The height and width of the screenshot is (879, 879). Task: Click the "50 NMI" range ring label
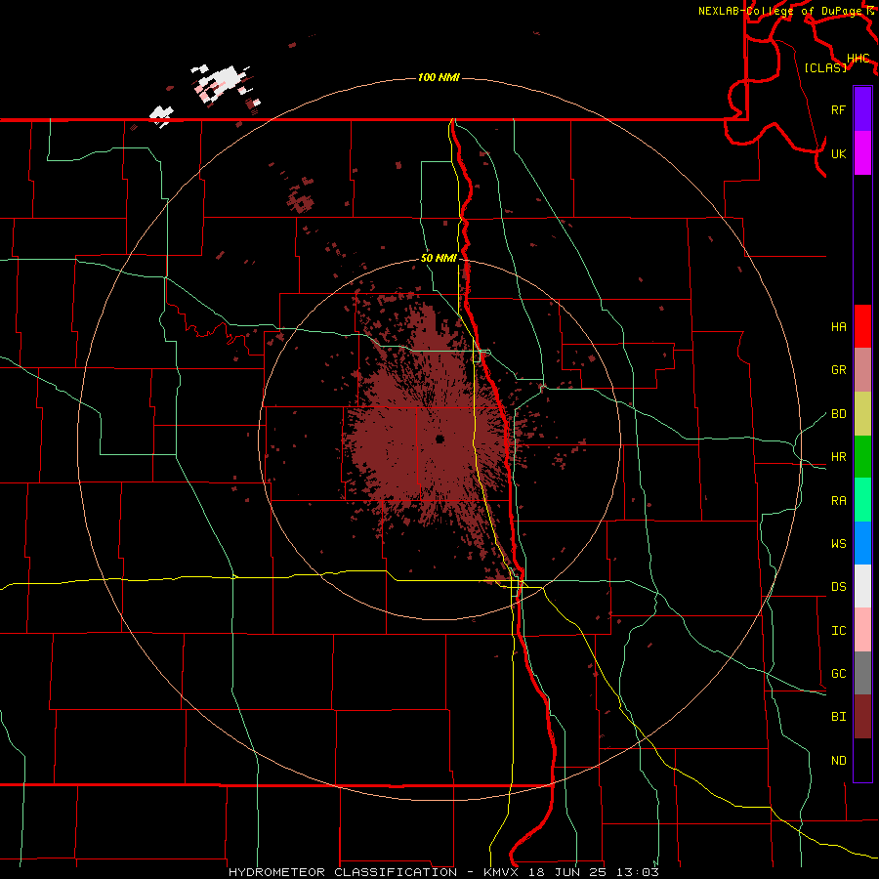tap(439, 259)
